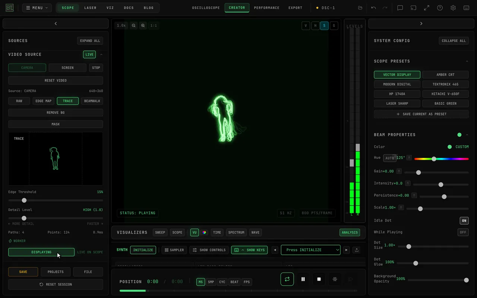Toggle Idle Dot ON switch
The width and height of the screenshot is (477, 298).
tap(464, 221)
